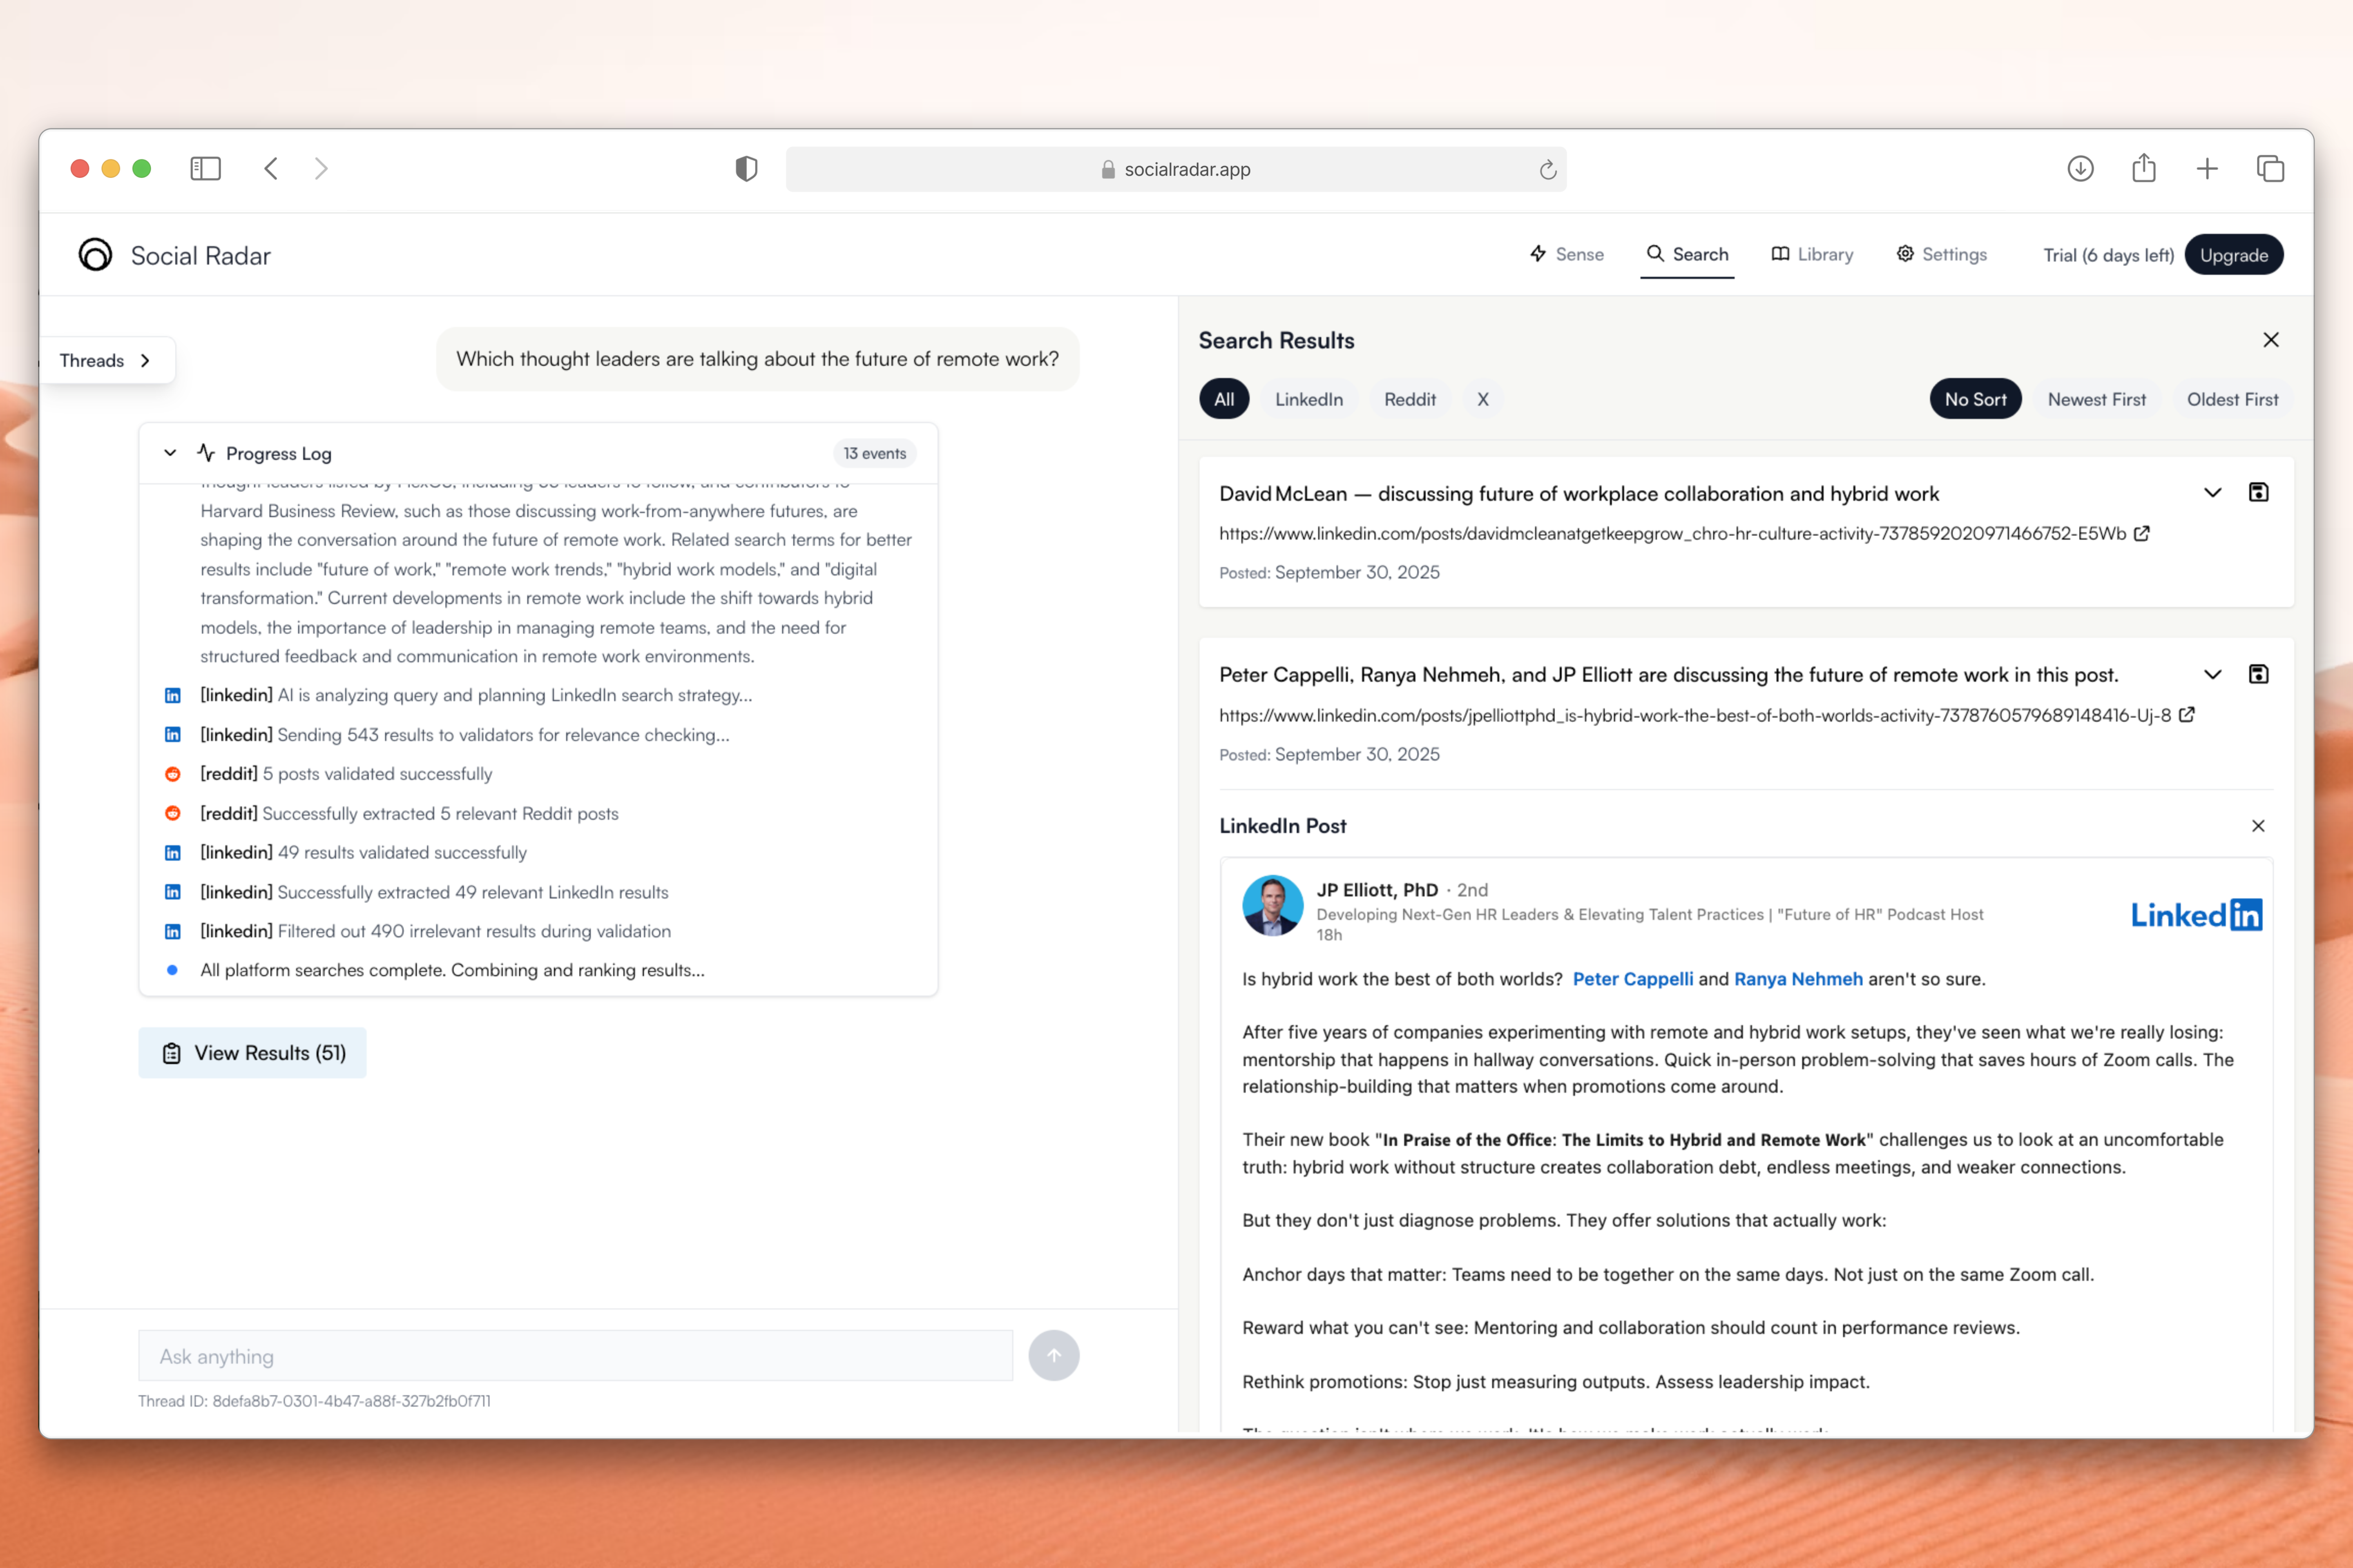Click the 13 events badge

pos(873,453)
